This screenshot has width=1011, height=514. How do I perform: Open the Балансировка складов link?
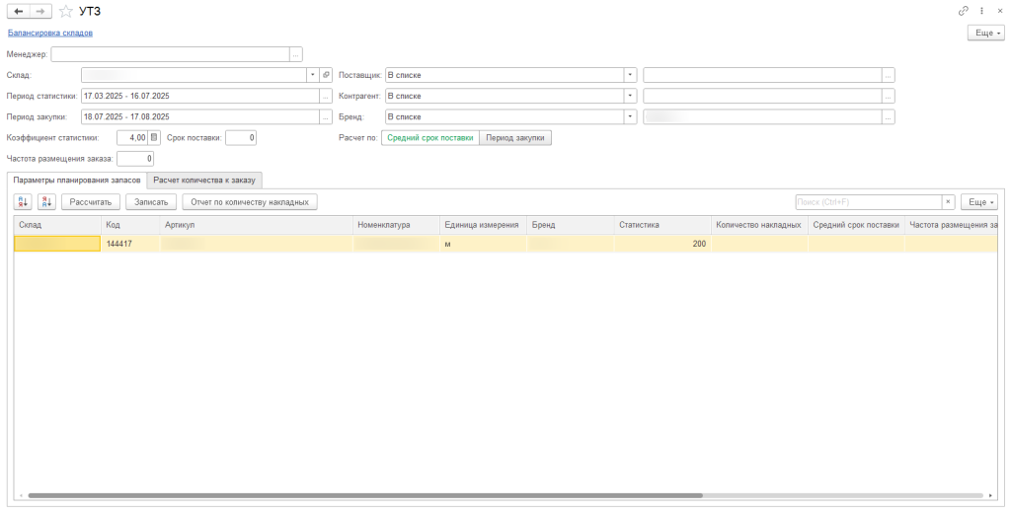(x=50, y=33)
